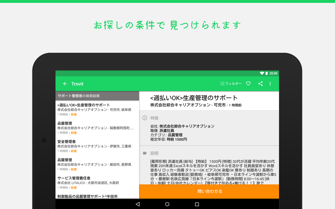Save job with the heart icon
335x209 pixels.
click(248, 84)
